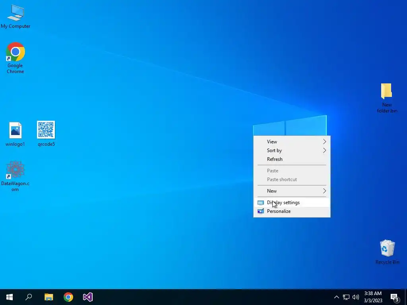
Task: Open the Windows Start menu
Action: click(x=10, y=297)
